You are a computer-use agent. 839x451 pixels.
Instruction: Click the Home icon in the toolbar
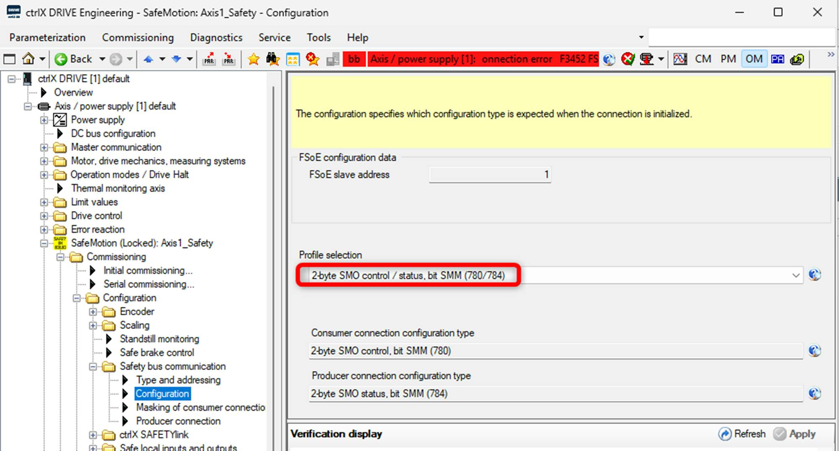click(x=29, y=59)
